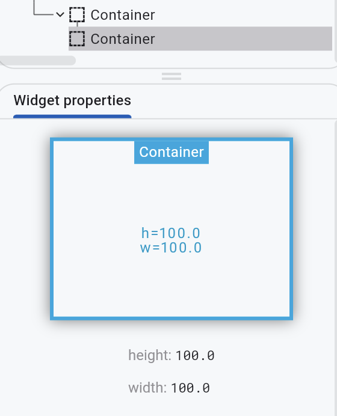337x416 pixels.
Task: Click the height value 100.0
Action: pos(195,355)
